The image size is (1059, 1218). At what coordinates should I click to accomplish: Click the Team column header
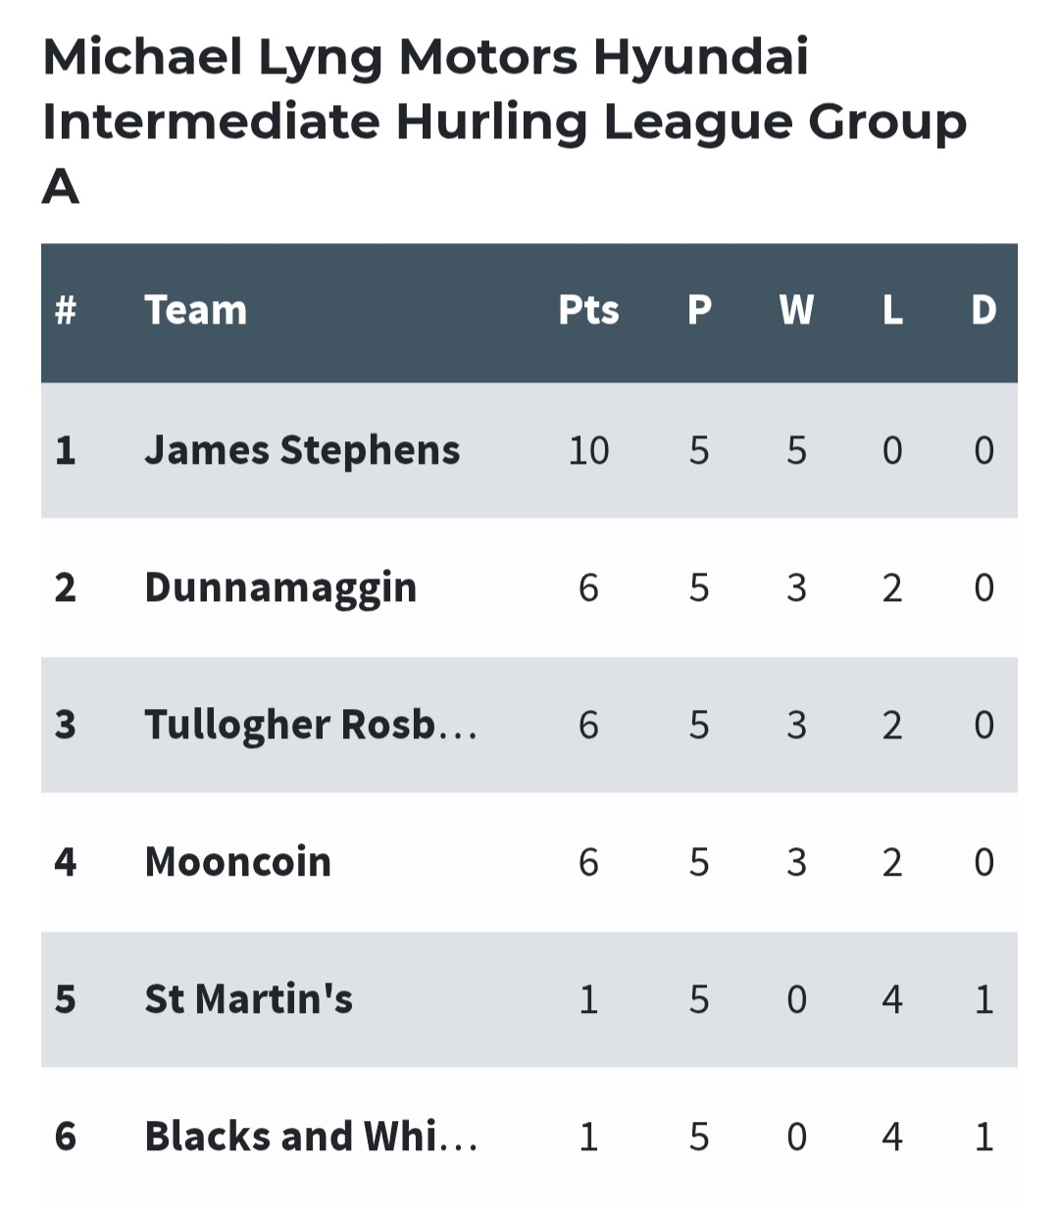click(x=195, y=310)
